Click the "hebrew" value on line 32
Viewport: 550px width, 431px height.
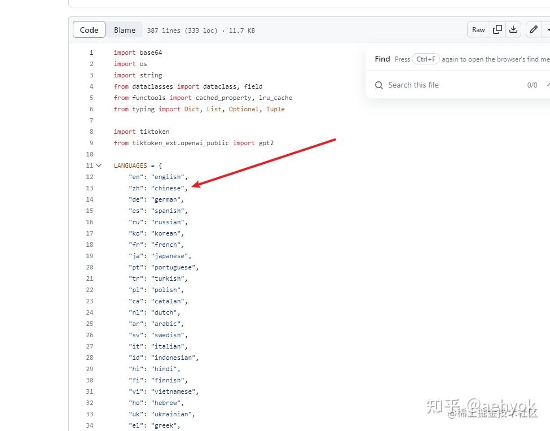166,403
